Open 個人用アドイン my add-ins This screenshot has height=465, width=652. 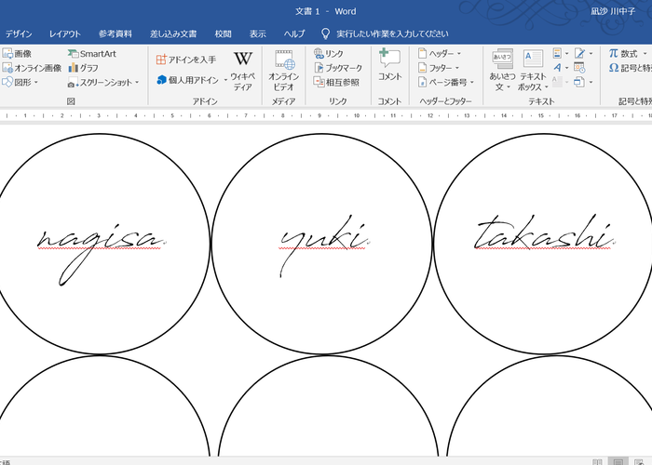188,80
